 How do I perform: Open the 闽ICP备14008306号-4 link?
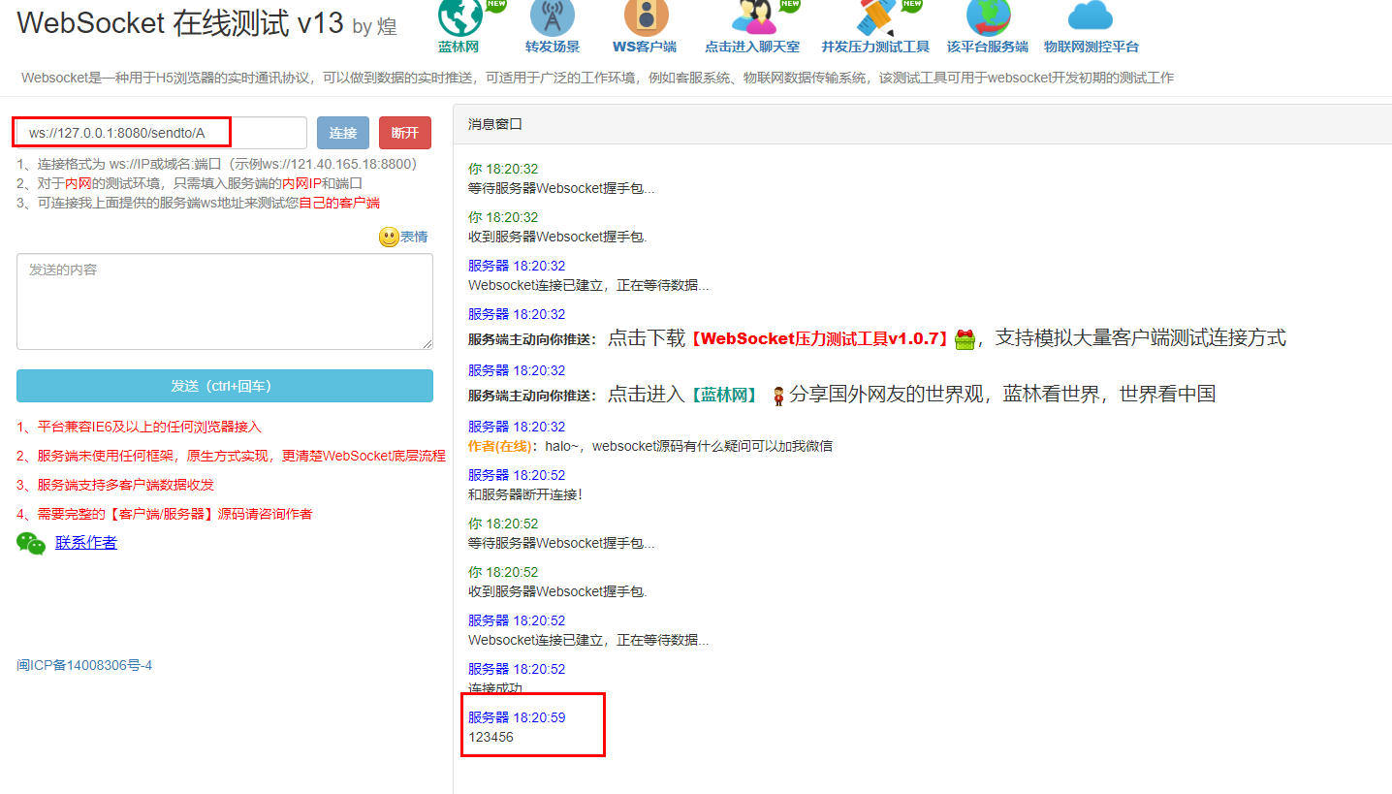click(x=84, y=665)
